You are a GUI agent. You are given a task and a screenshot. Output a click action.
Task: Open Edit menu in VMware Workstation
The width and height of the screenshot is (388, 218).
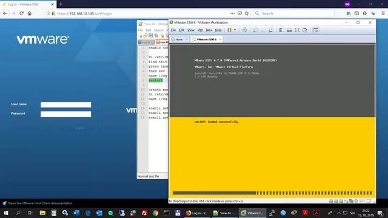pyautogui.click(x=181, y=30)
